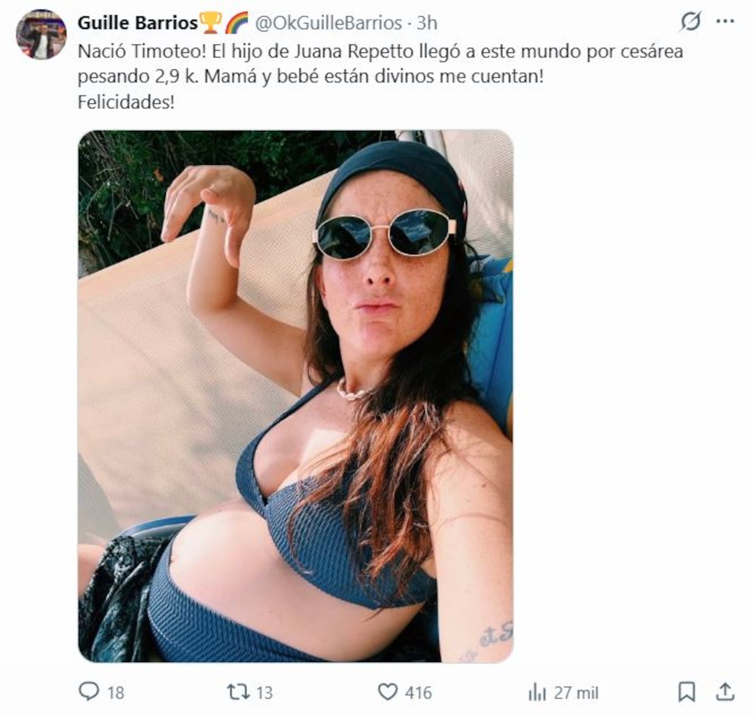The height and width of the screenshot is (717, 753).
Task: Click the tweet text starting Nació Timoteo
Action: point(380,64)
